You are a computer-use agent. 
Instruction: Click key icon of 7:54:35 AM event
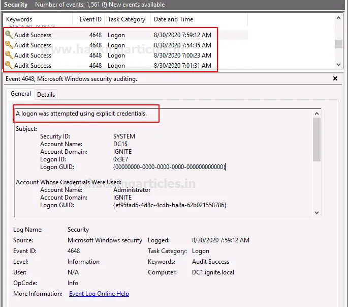click(9, 45)
